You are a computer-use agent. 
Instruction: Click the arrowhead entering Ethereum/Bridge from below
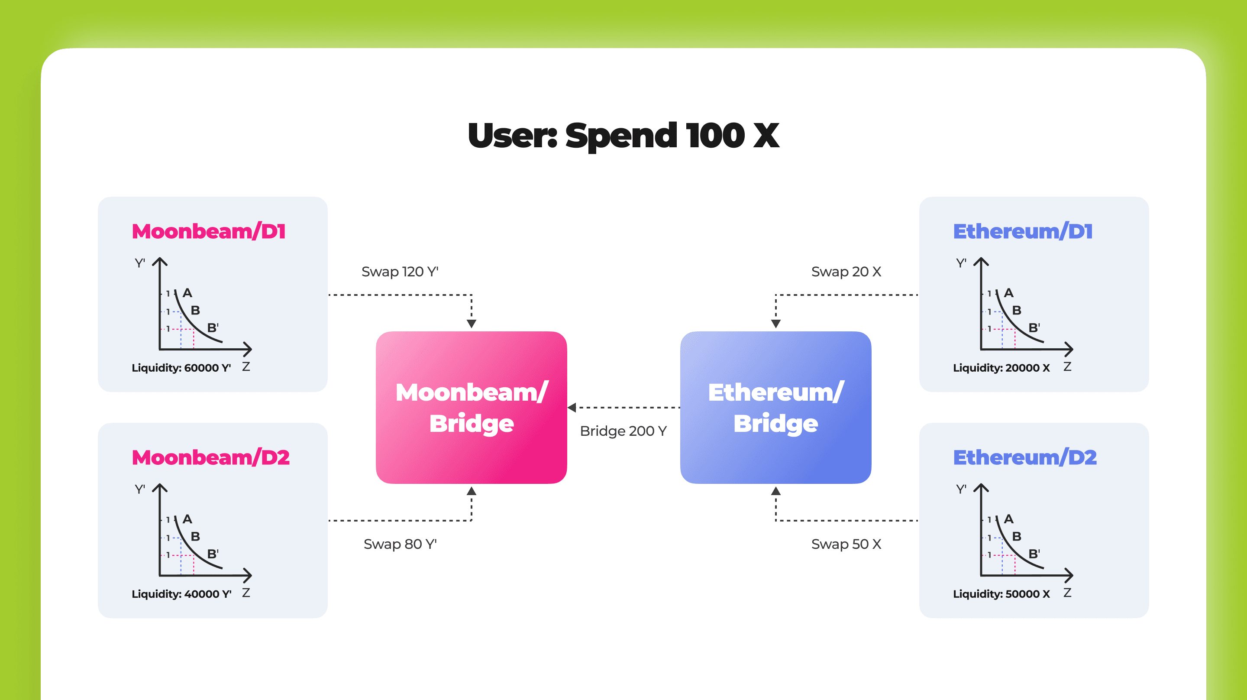click(775, 491)
